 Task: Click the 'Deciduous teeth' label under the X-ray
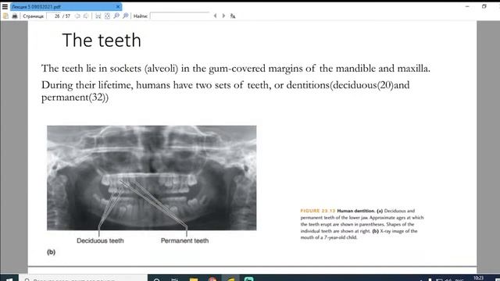coord(100,241)
